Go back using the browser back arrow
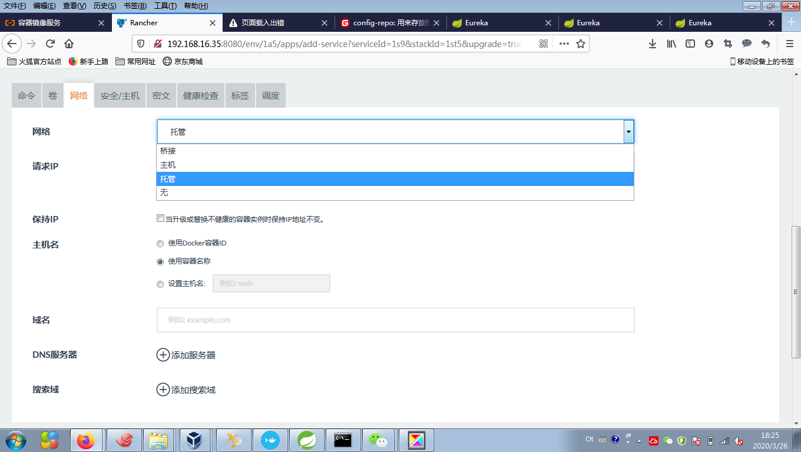801x452 pixels. pyautogui.click(x=12, y=44)
